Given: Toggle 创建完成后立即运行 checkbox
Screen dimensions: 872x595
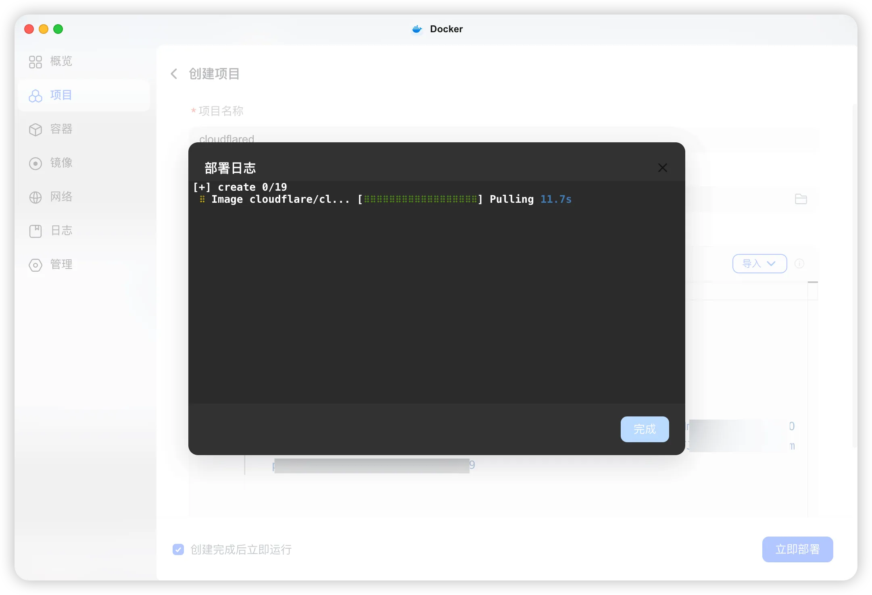Looking at the screenshot, I should point(178,549).
